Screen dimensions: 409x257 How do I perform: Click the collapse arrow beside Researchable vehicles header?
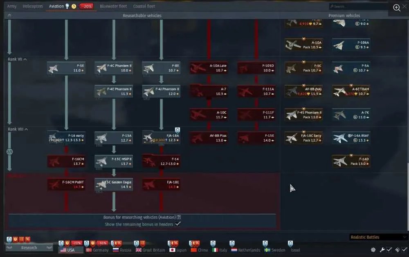coord(9,16)
